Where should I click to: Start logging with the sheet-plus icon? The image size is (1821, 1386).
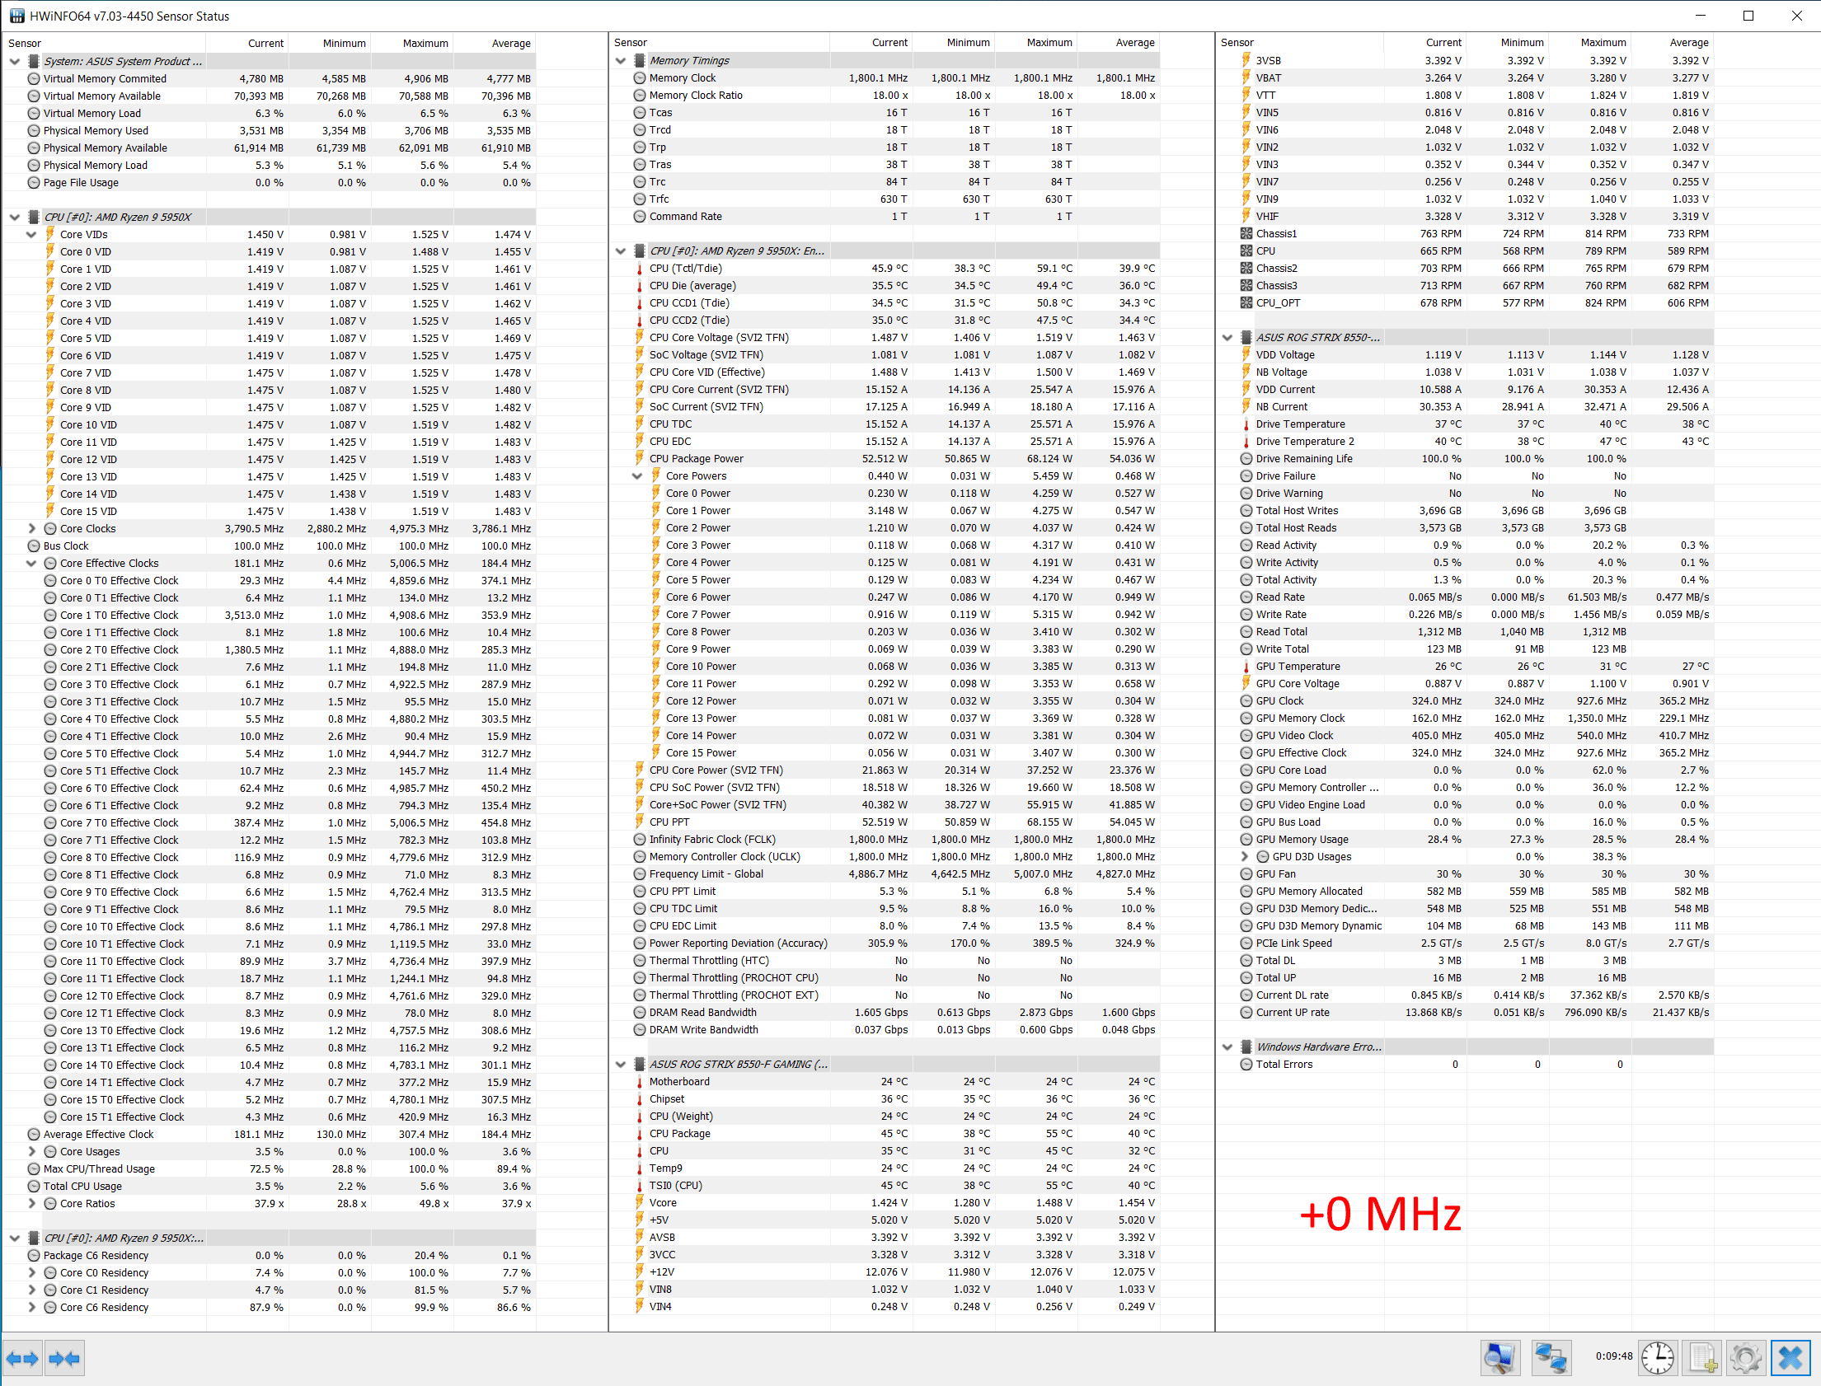point(1702,1358)
